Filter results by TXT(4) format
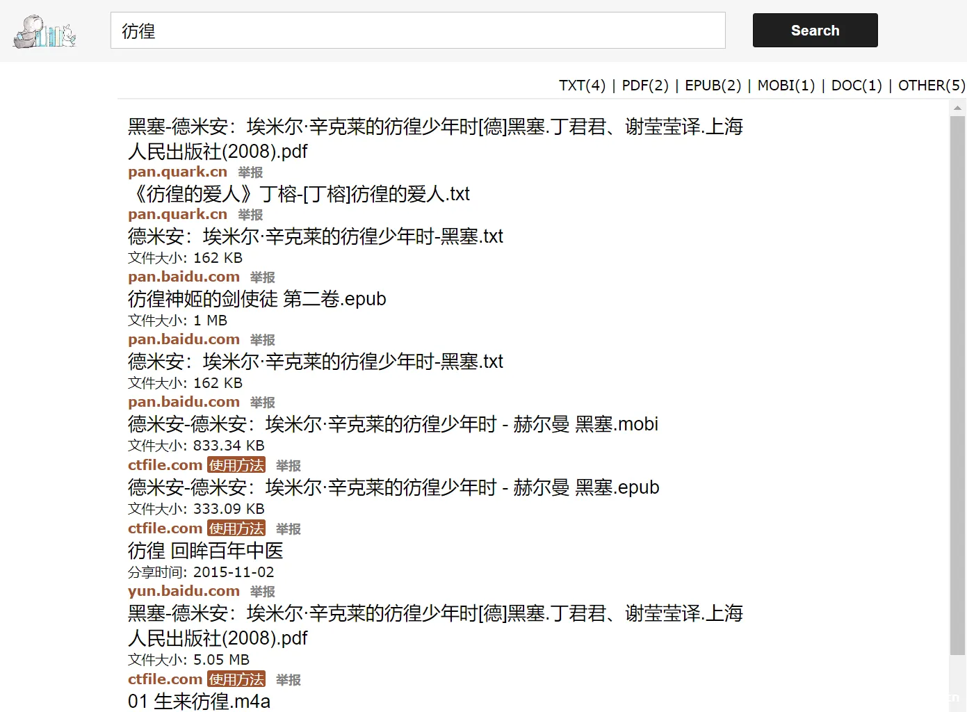967x712 pixels. [x=582, y=86]
